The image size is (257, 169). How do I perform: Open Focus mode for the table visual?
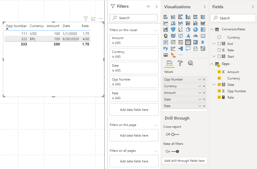[x=93, y=19]
